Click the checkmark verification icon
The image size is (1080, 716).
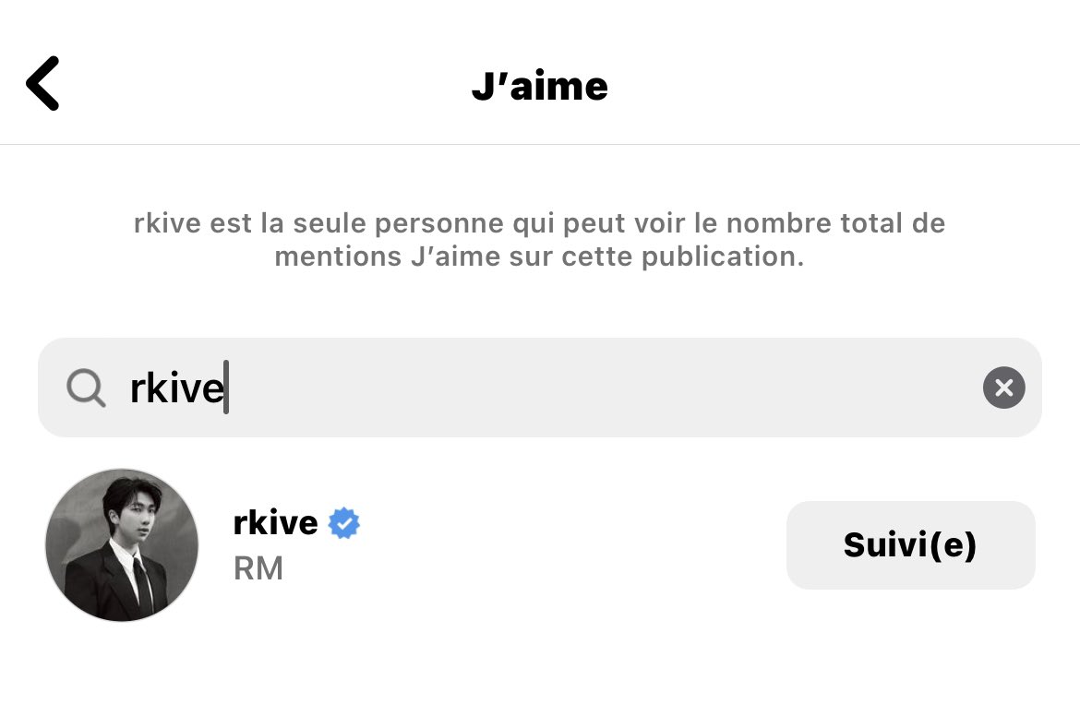click(x=343, y=522)
